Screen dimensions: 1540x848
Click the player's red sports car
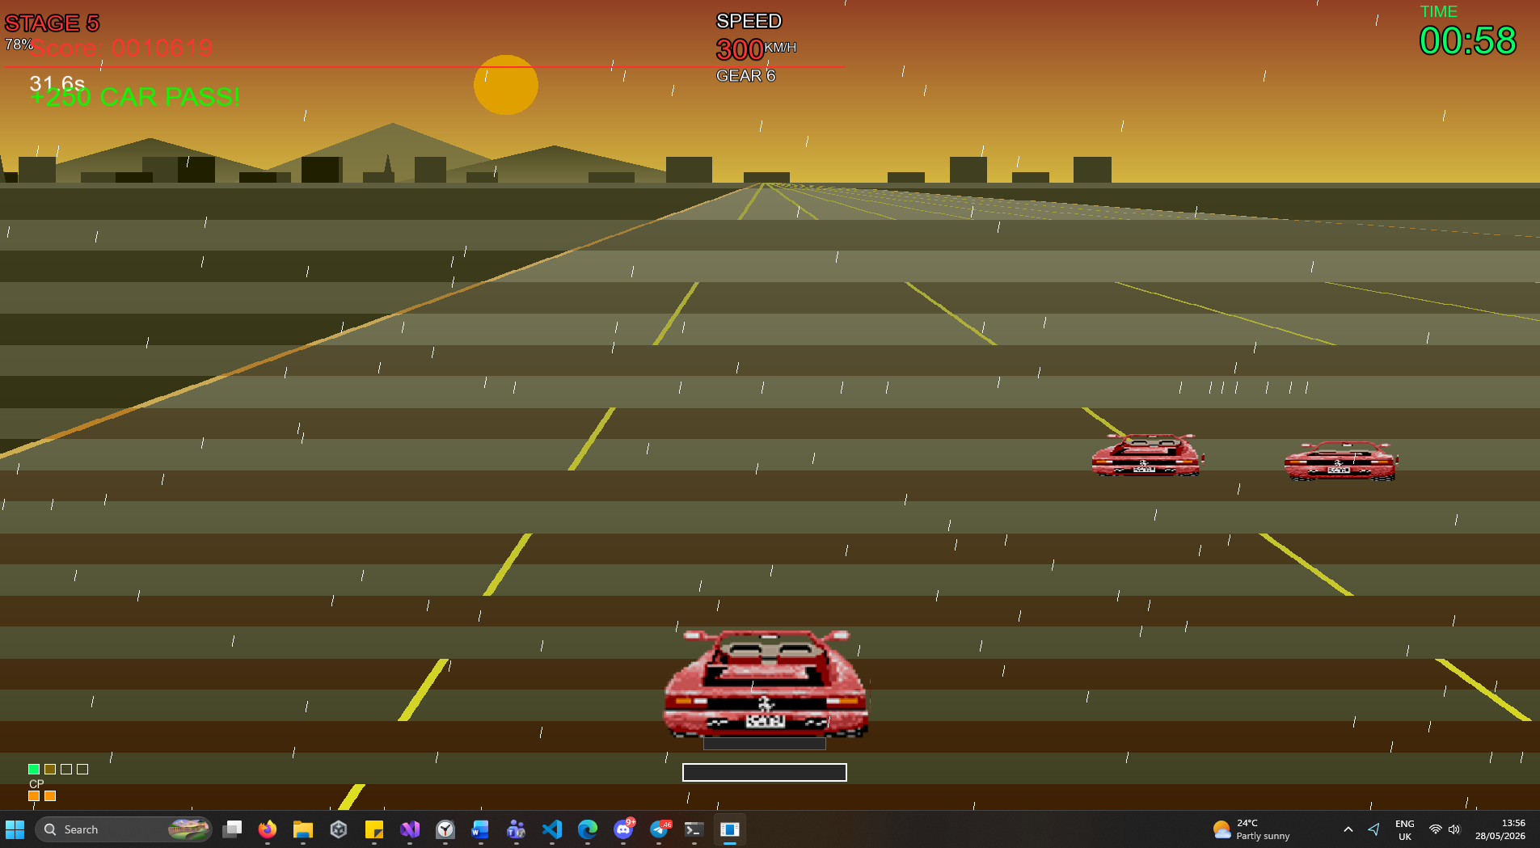(x=766, y=684)
